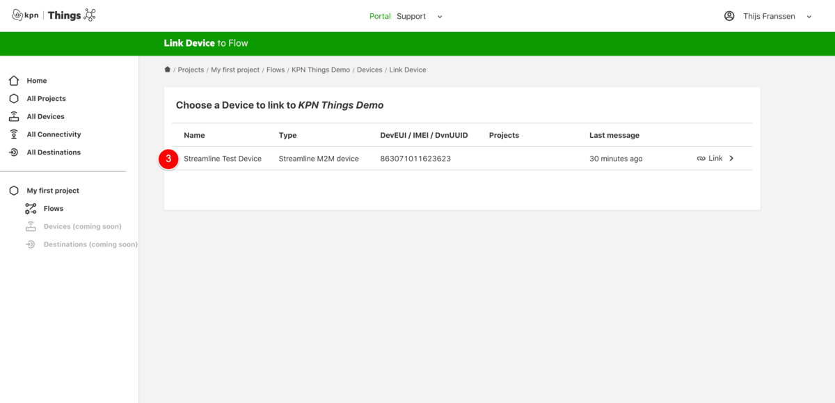Click the home icon in breadcrumb
This screenshot has width=835, height=403.
[167, 70]
